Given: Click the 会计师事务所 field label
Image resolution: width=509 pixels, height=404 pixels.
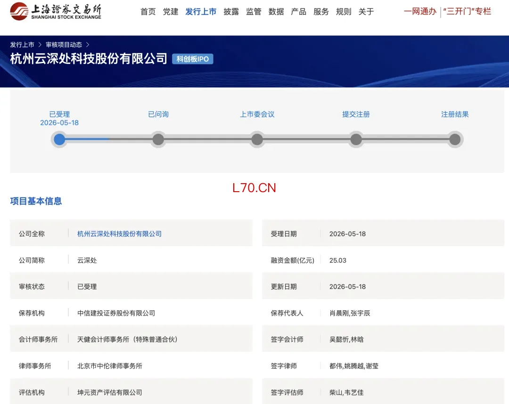Looking at the screenshot, I should (x=38, y=339).
